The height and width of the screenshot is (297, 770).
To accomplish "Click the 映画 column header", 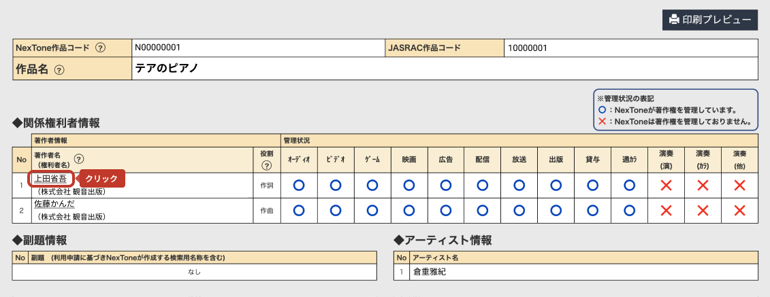I will click(x=408, y=160).
